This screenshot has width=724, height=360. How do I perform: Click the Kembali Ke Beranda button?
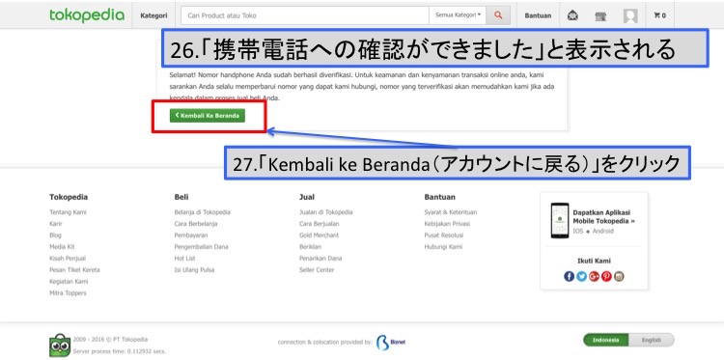[x=208, y=116]
